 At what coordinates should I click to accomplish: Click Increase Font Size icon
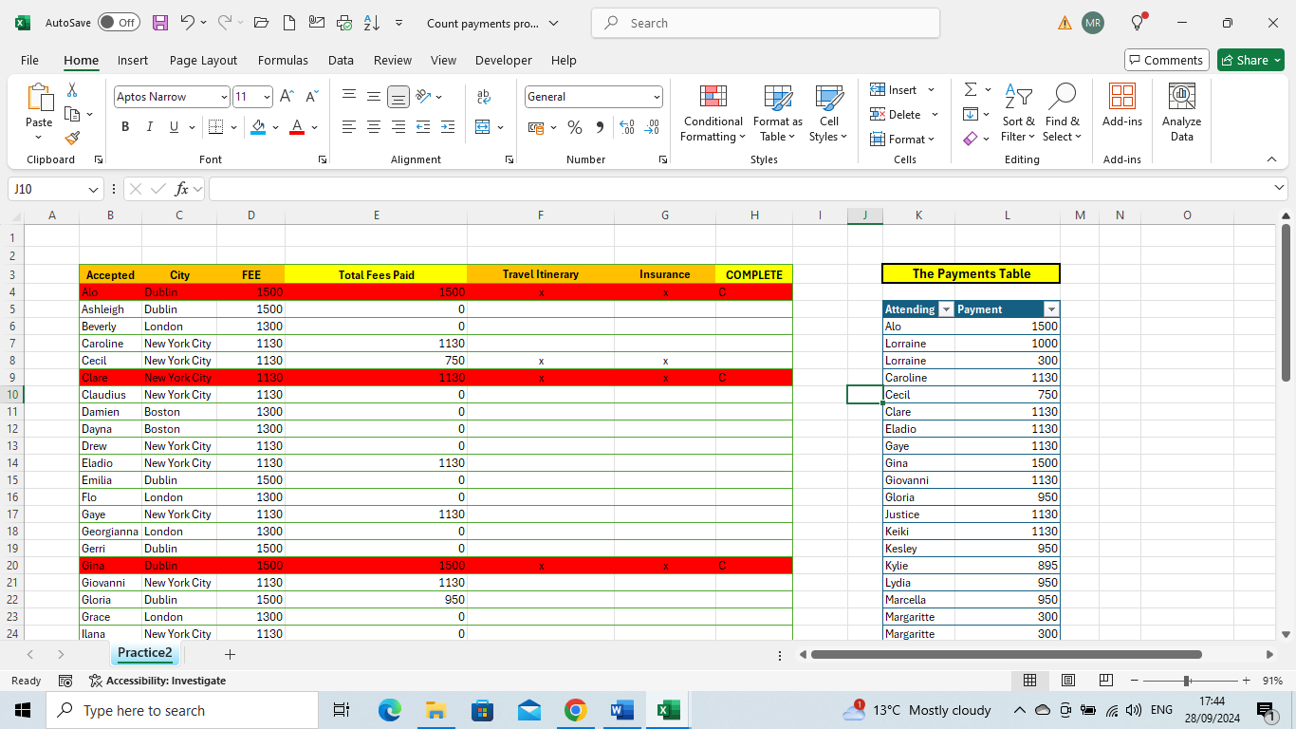pos(287,96)
